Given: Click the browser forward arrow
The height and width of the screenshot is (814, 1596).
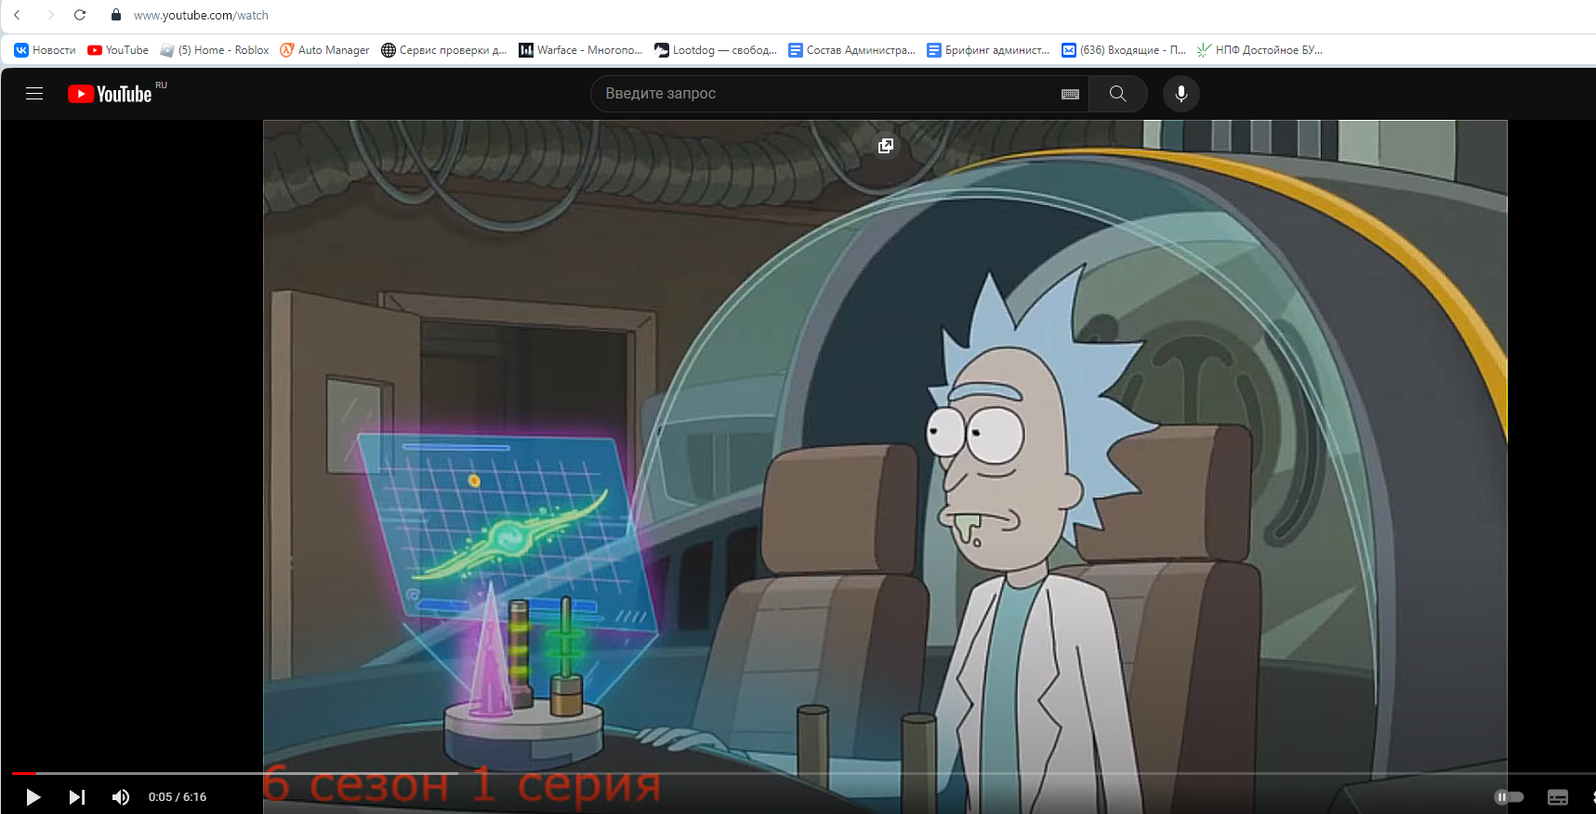Looking at the screenshot, I should coord(50,15).
